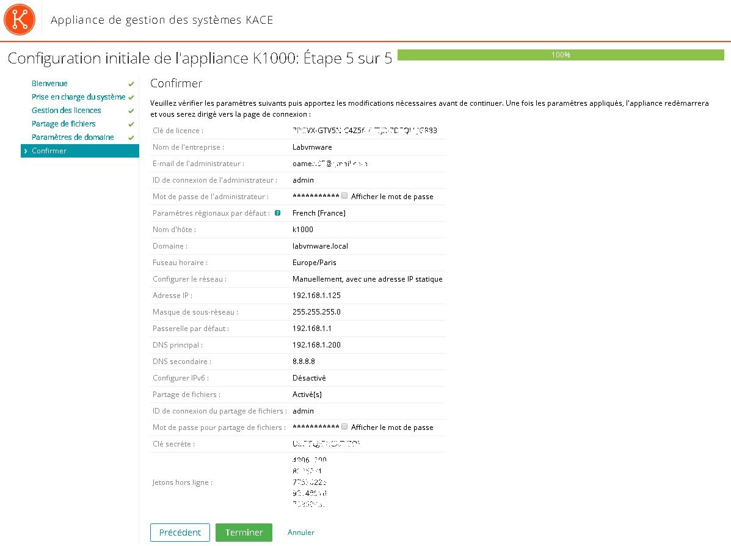Click the Terminer button
Image resolution: width=731 pixels, height=546 pixels.
[x=244, y=533]
